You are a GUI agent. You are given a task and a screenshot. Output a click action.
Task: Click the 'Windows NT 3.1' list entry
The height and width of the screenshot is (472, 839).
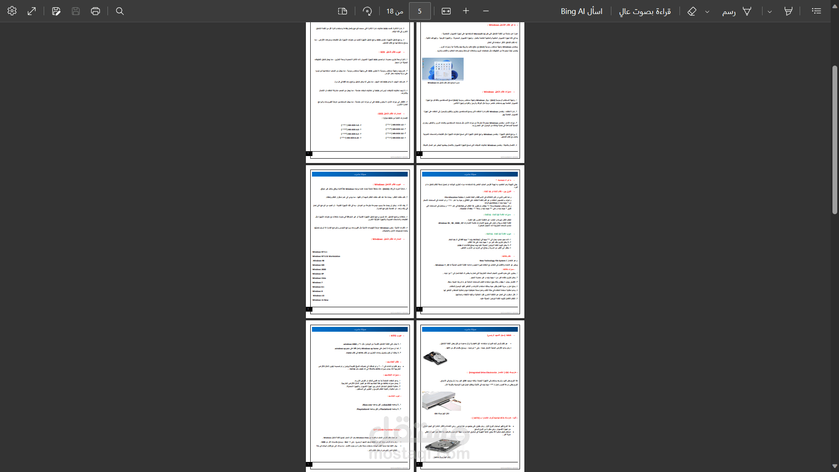pyautogui.click(x=320, y=252)
